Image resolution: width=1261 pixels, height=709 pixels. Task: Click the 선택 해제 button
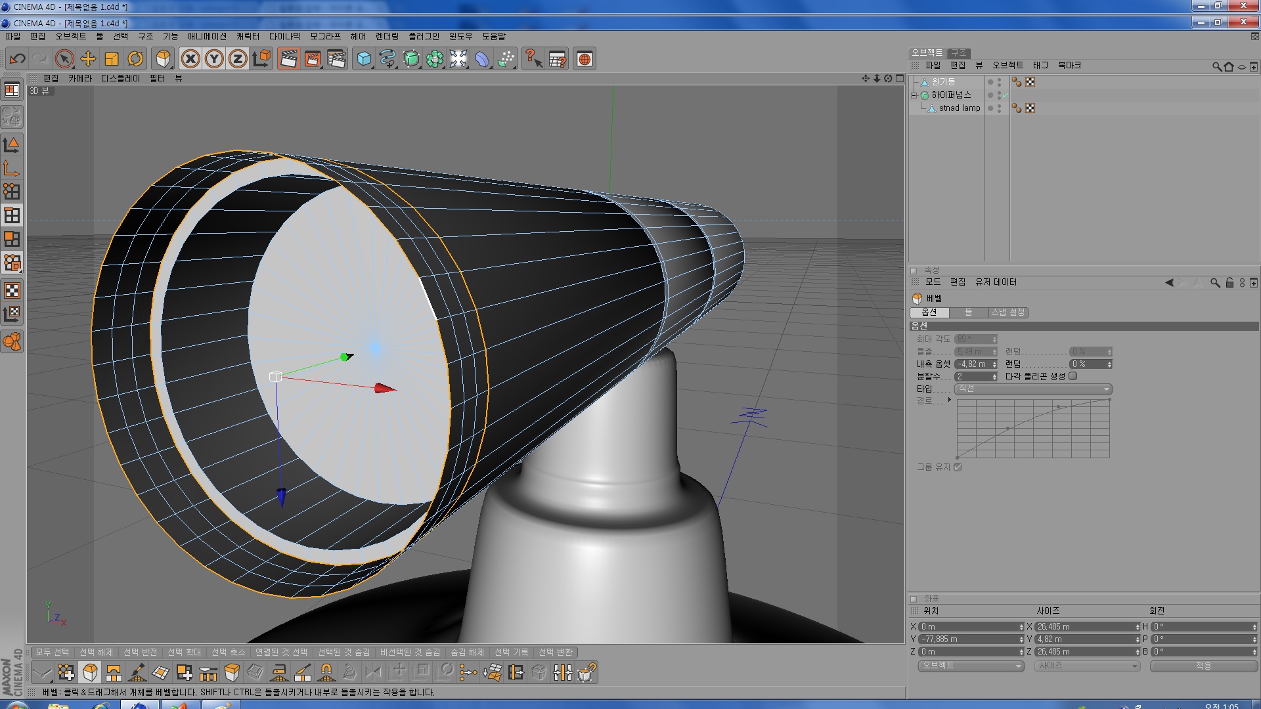tap(96, 652)
